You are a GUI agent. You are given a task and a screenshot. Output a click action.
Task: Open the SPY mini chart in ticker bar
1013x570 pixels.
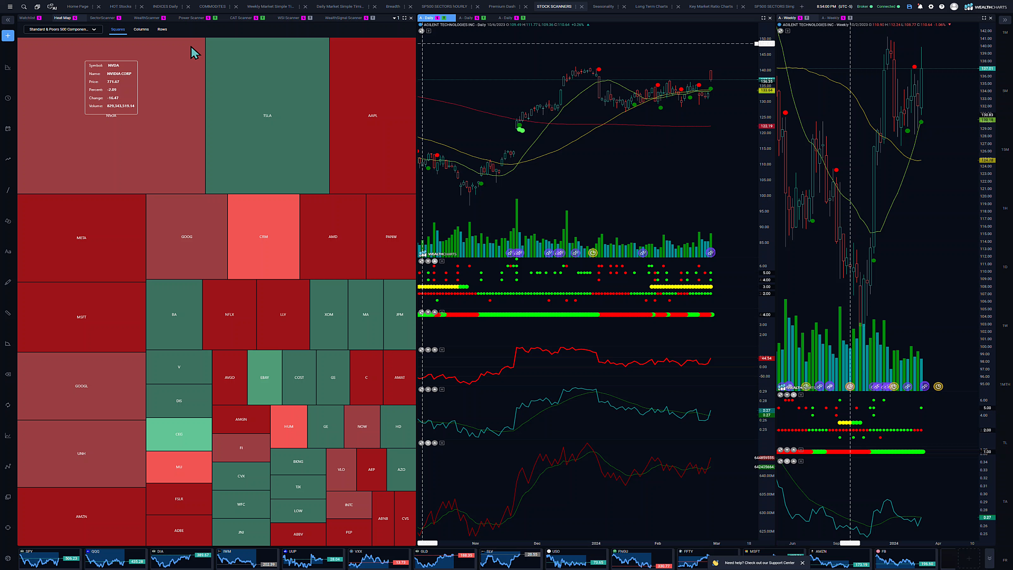coord(49,558)
